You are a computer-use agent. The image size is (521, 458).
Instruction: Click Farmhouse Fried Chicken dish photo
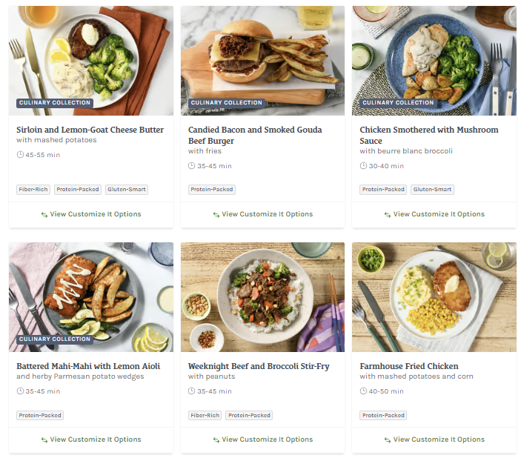point(434,296)
